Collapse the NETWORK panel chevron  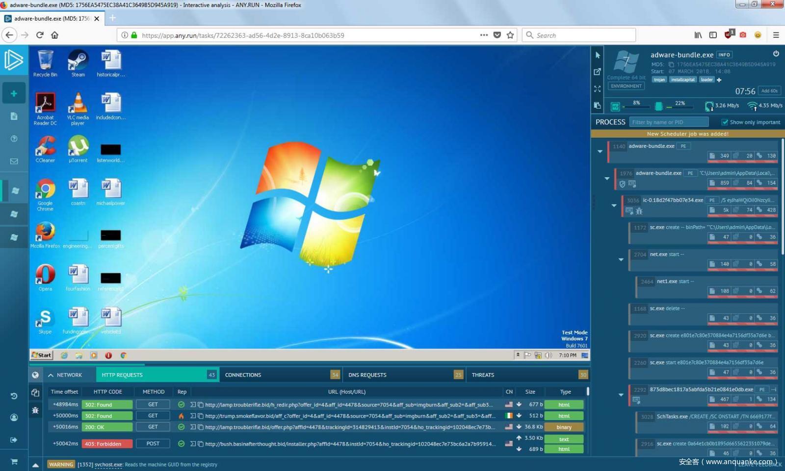[51, 375]
